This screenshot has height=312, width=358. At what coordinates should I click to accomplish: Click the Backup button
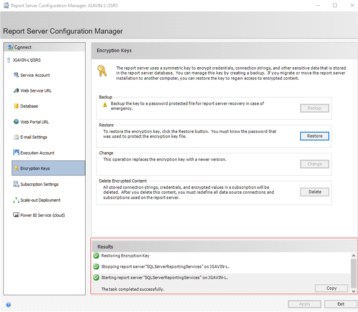pyautogui.click(x=314, y=108)
